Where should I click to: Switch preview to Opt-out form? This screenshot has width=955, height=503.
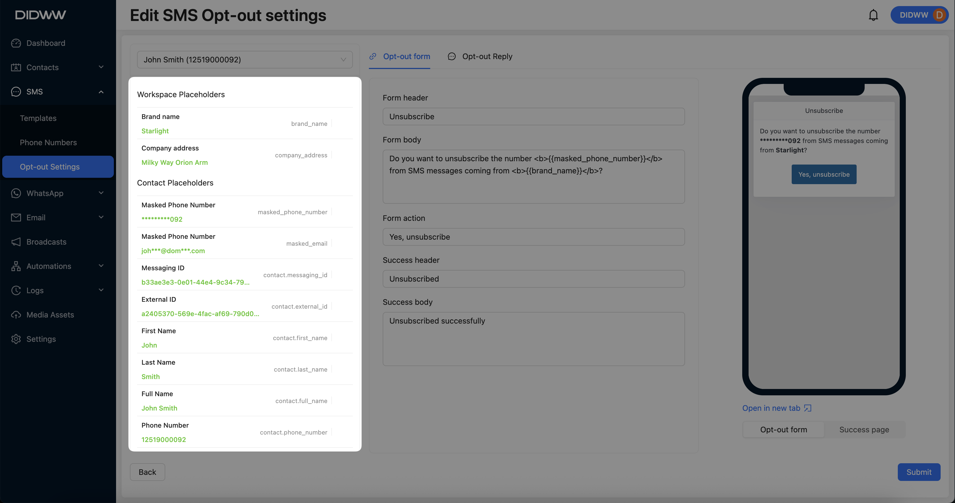[783, 430]
